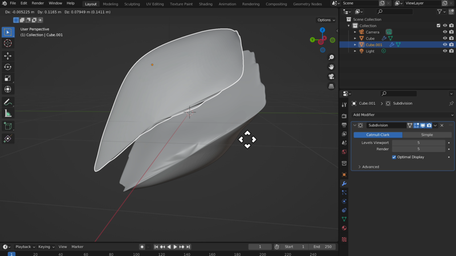Disable Cube.001 in renders camera icon
456x256 pixels.
click(x=451, y=45)
